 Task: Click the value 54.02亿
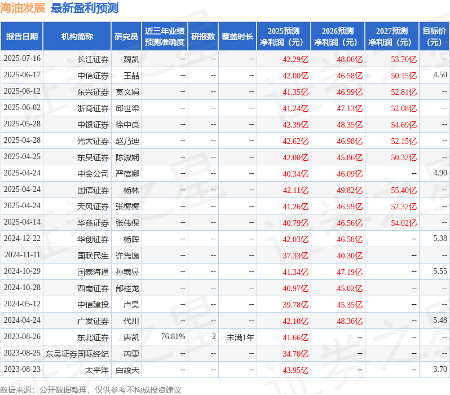coord(404,223)
